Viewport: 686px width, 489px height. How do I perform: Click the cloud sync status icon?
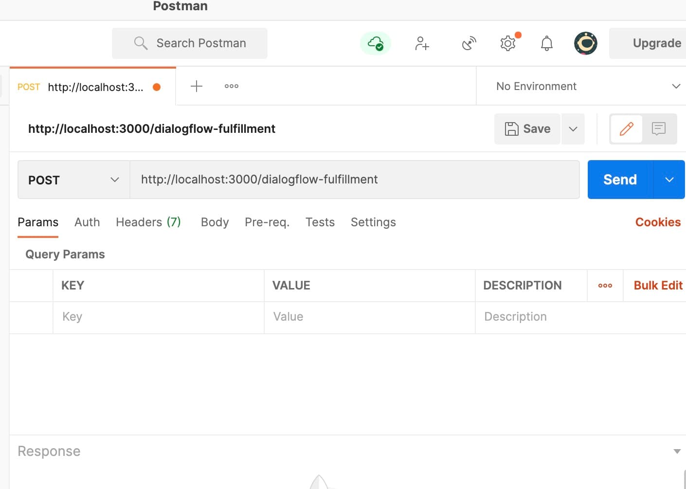tap(375, 43)
